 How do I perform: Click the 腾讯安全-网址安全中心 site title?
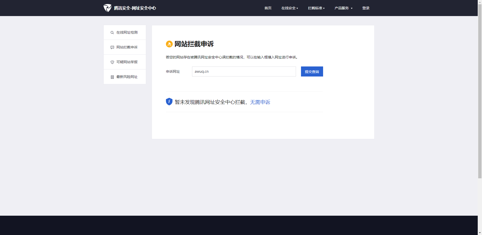[x=135, y=8]
